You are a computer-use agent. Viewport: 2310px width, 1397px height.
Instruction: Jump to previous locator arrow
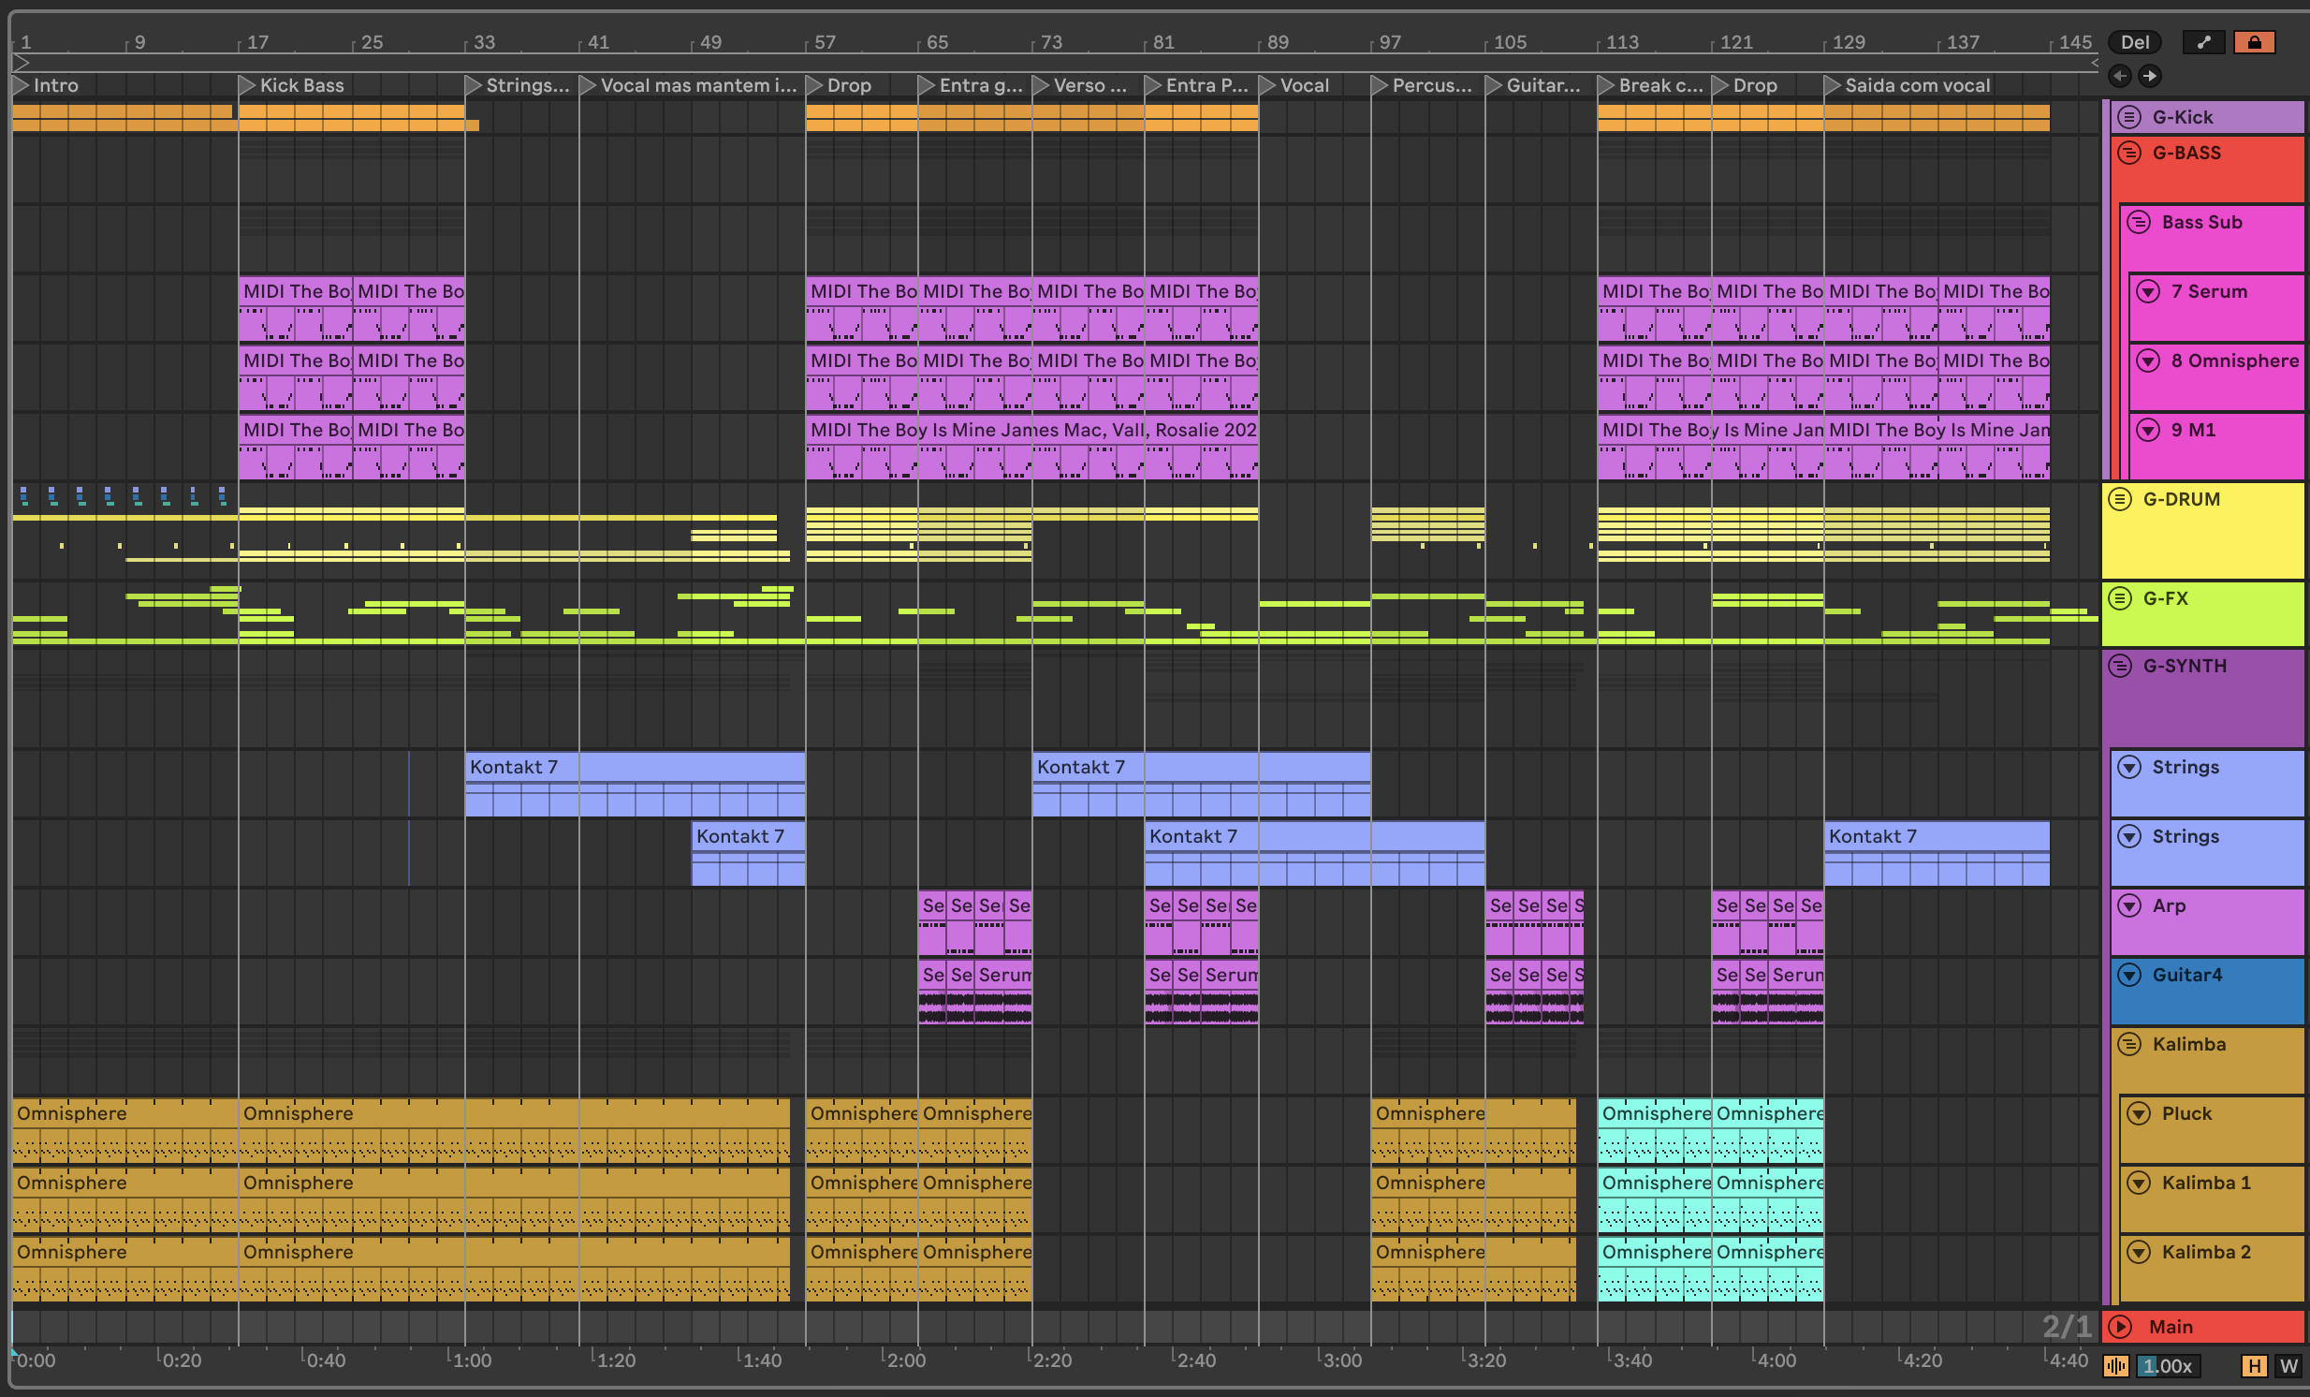(2121, 76)
